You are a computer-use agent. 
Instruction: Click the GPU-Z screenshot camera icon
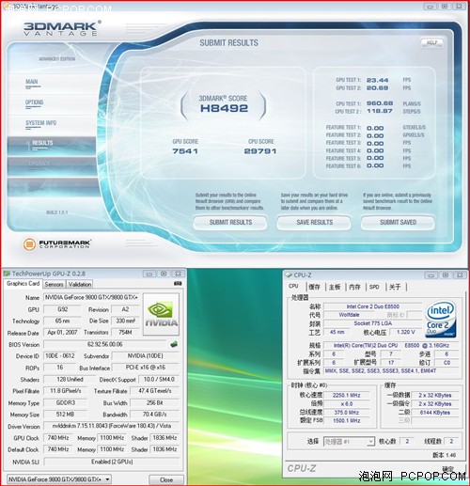178,283
